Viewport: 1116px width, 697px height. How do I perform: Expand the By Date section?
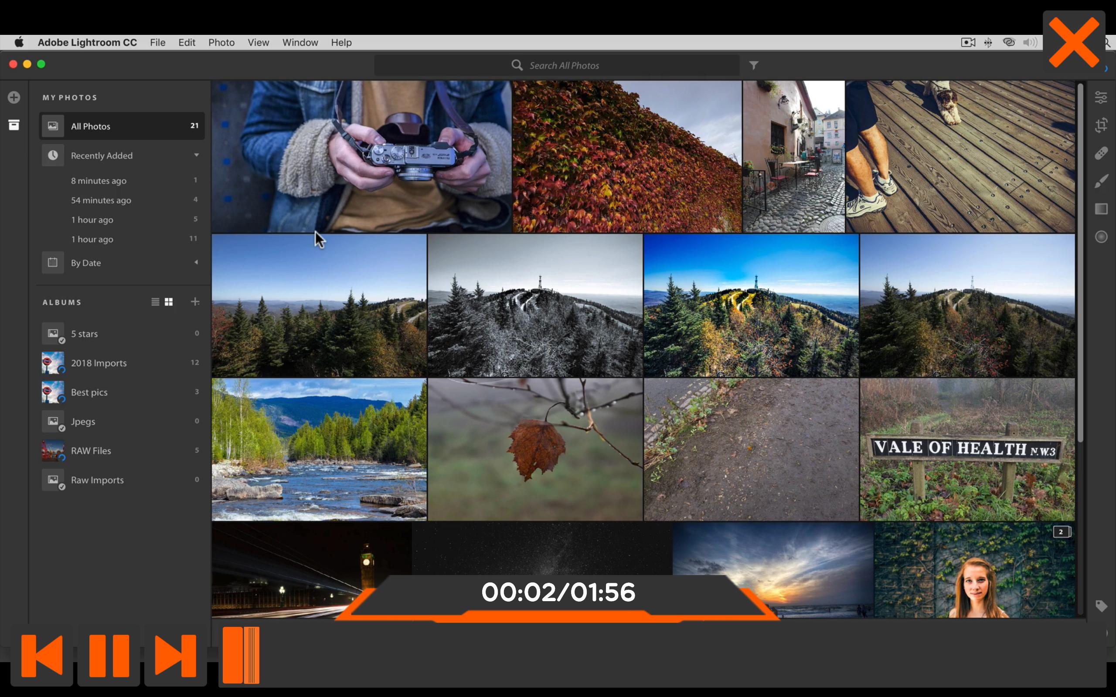tap(197, 262)
